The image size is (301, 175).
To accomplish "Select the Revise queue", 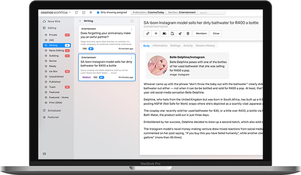I will point(57,61).
